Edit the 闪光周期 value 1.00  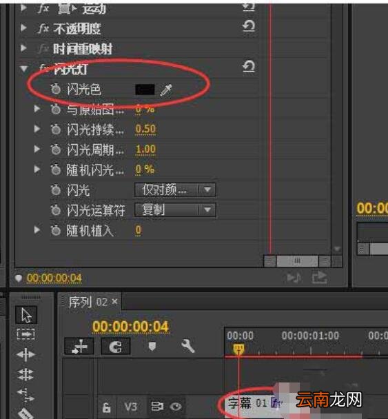[145, 149]
